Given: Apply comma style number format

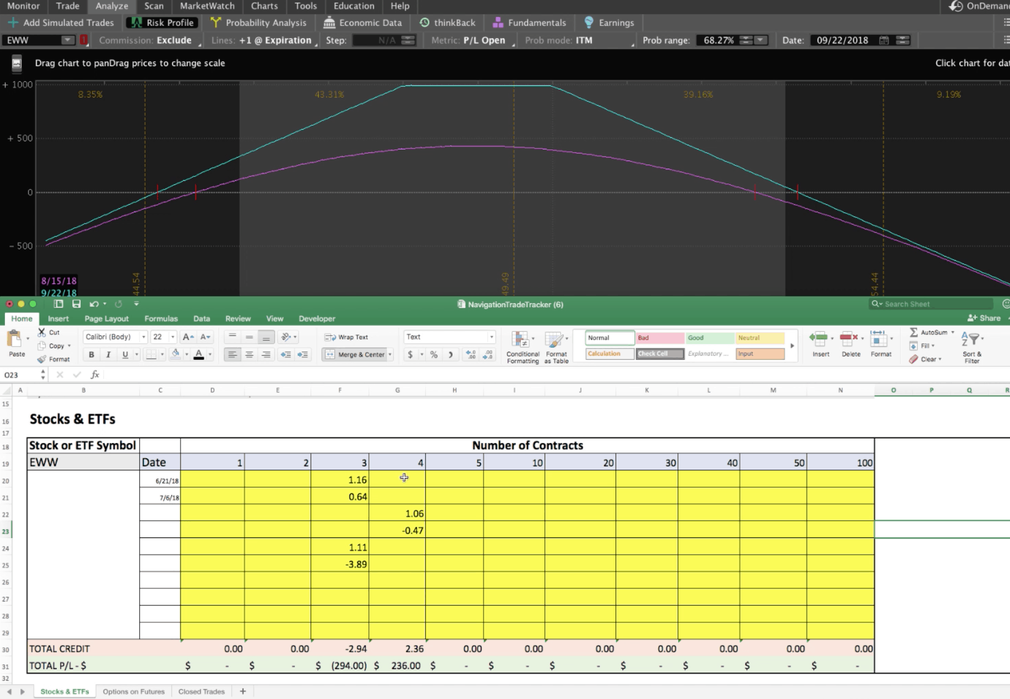Looking at the screenshot, I should (x=450, y=354).
